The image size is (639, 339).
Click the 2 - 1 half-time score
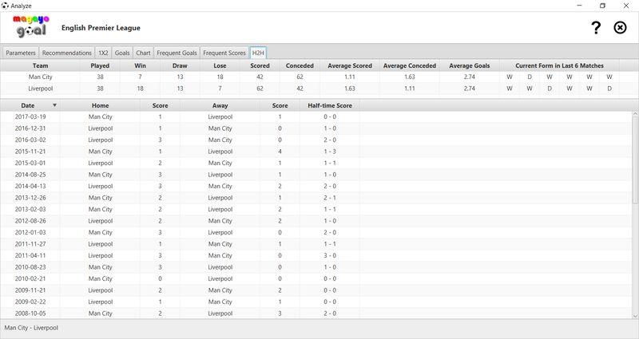pos(330,198)
